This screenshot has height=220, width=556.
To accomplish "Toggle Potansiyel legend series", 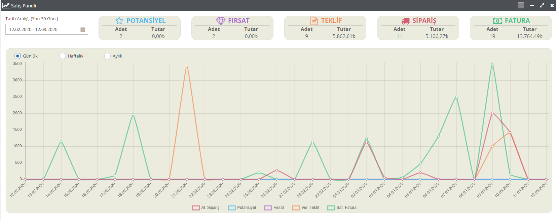I will pyautogui.click(x=242, y=208).
